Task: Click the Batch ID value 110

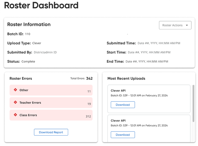Action: point(28,34)
